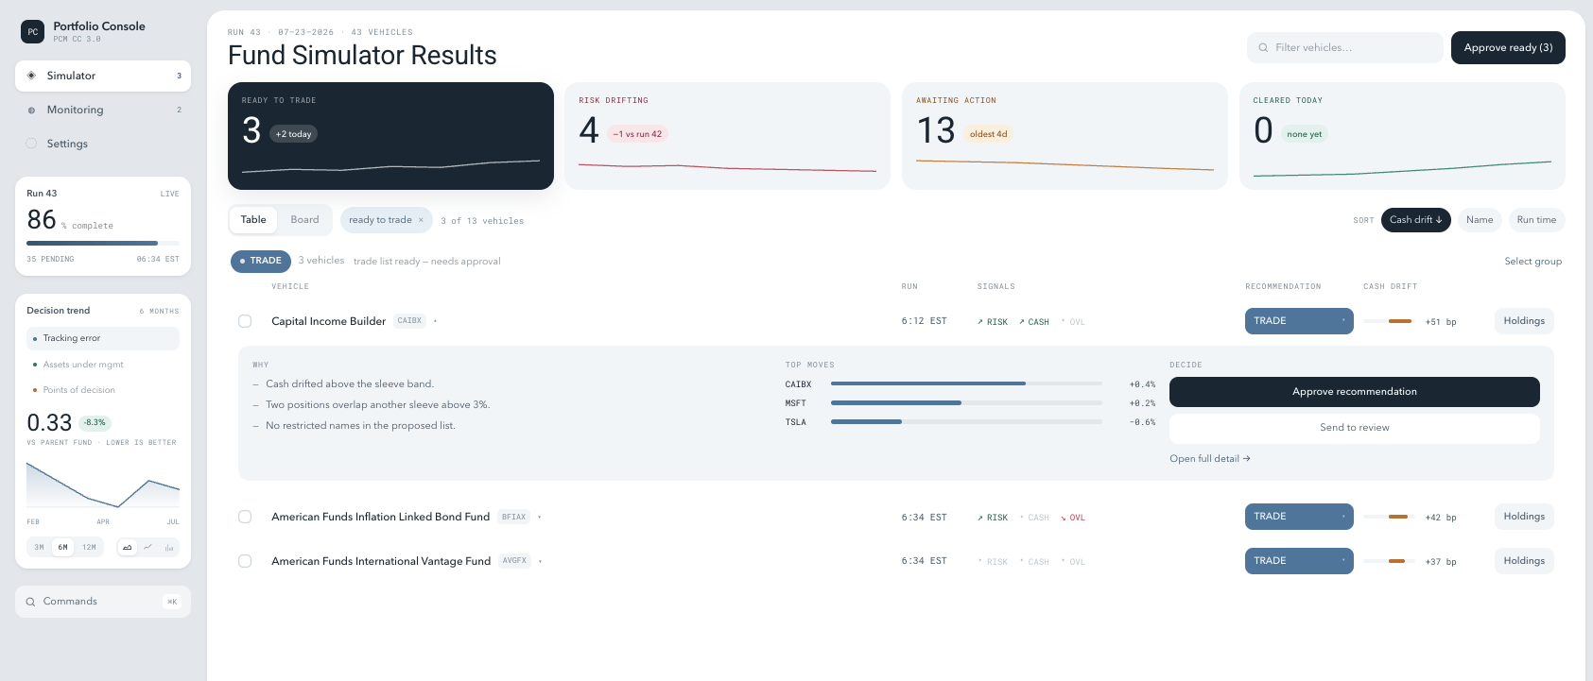The height and width of the screenshot is (681, 1593).
Task: Switch trend chart to bar style
Action: [x=169, y=547]
